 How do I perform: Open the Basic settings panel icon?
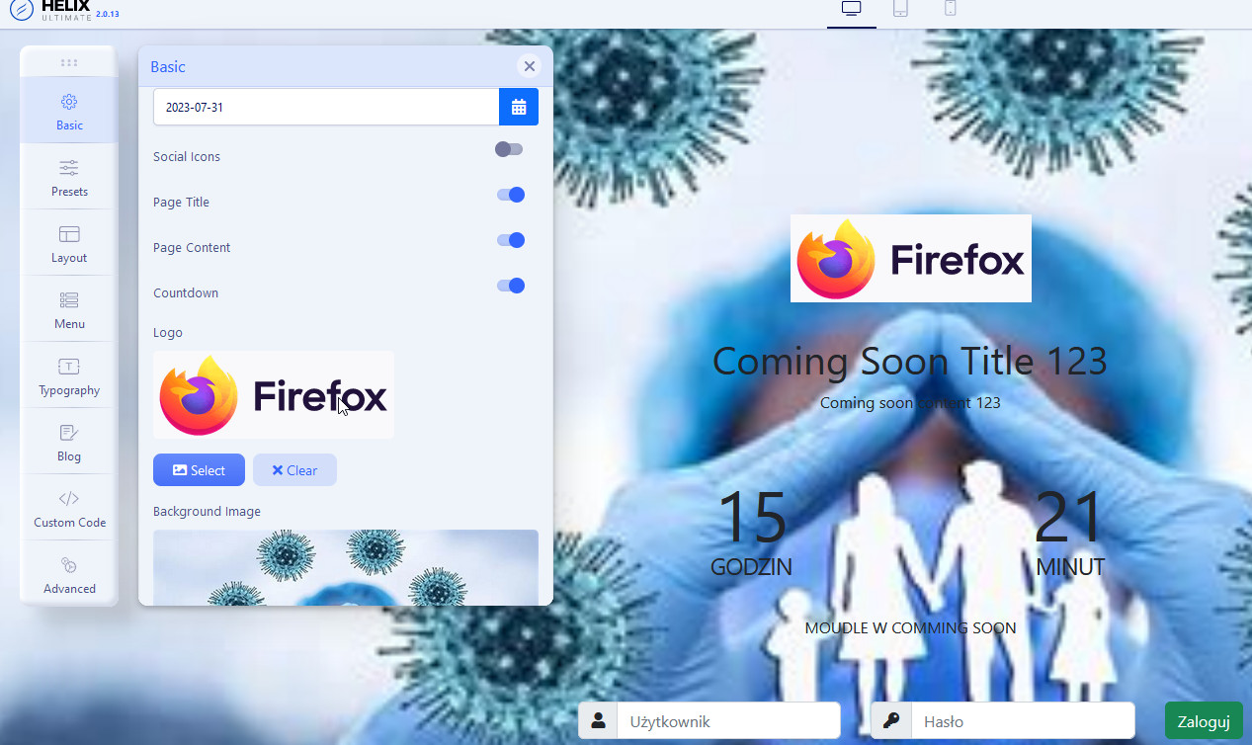(x=69, y=101)
